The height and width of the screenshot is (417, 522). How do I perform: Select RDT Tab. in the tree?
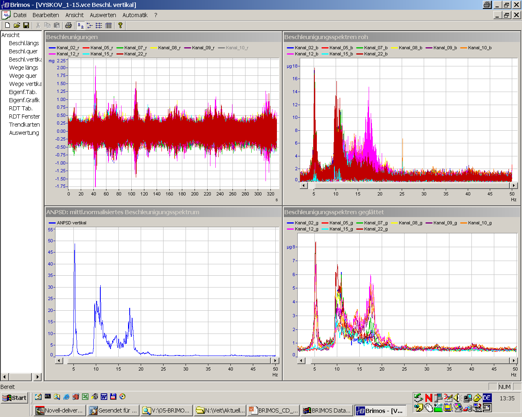pos(21,108)
